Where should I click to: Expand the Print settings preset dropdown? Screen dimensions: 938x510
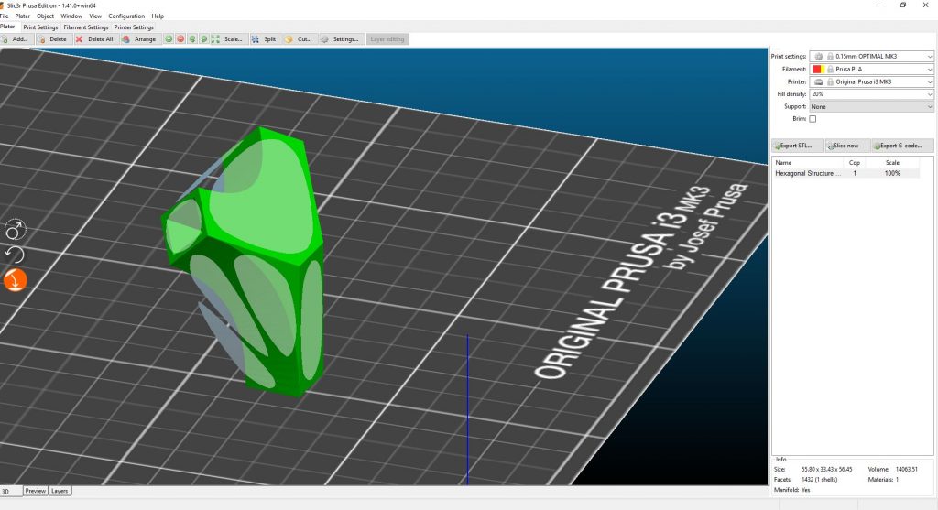coord(929,56)
